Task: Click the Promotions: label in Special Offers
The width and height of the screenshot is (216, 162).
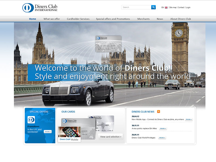Action: point(33,126)
